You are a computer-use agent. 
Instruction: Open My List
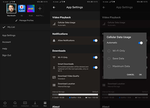25,27
